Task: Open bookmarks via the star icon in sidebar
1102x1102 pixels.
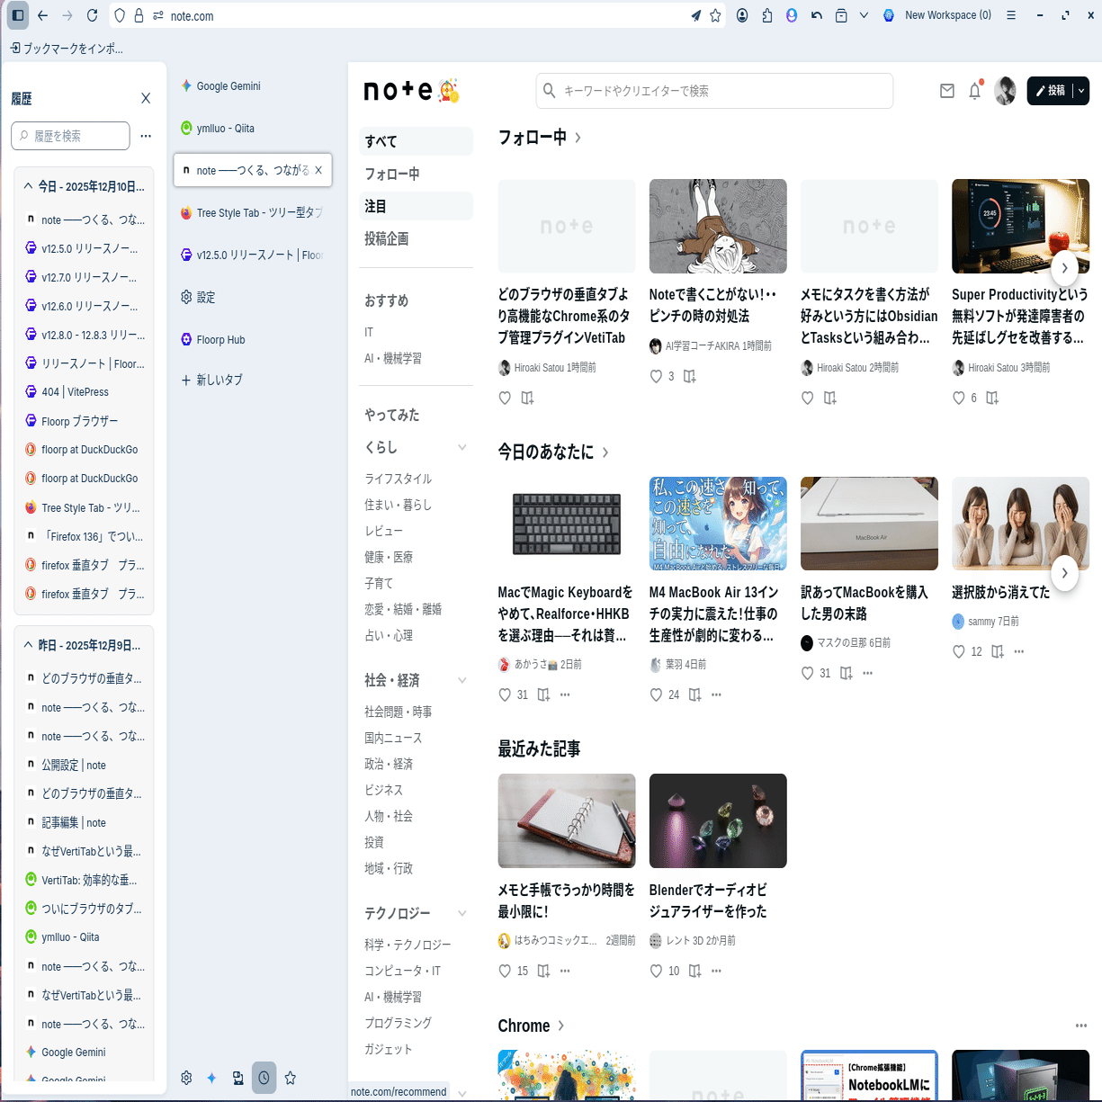Action: [290, 1077]
